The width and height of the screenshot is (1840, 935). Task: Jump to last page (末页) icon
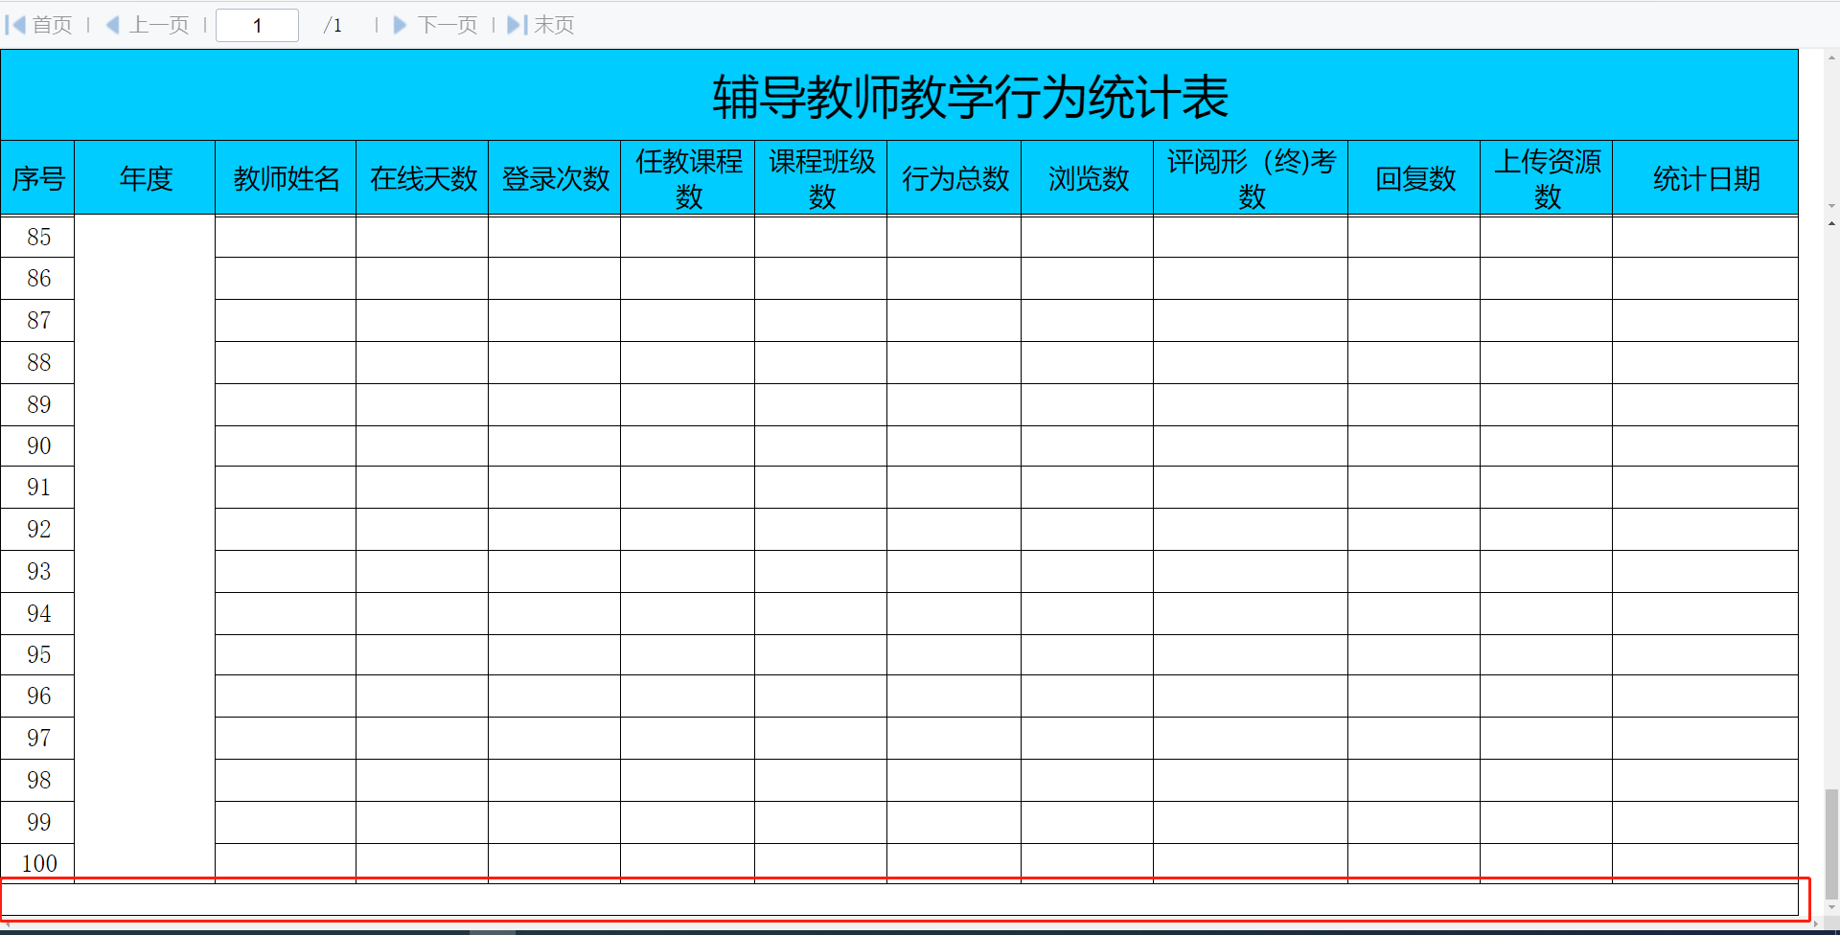coord(517,25)
